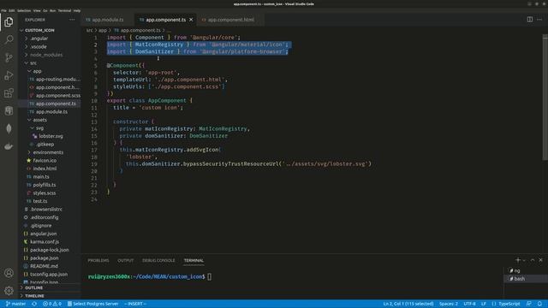Open the feedback icon in status bar
This screenshot has height=308, width=548.
(529, 304)
